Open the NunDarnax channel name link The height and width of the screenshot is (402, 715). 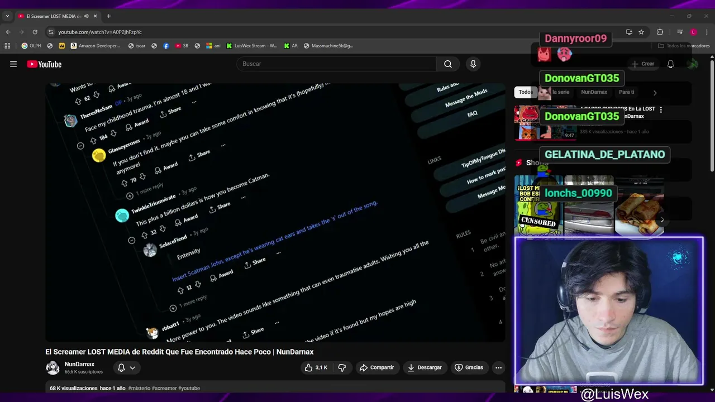point(79,364)
